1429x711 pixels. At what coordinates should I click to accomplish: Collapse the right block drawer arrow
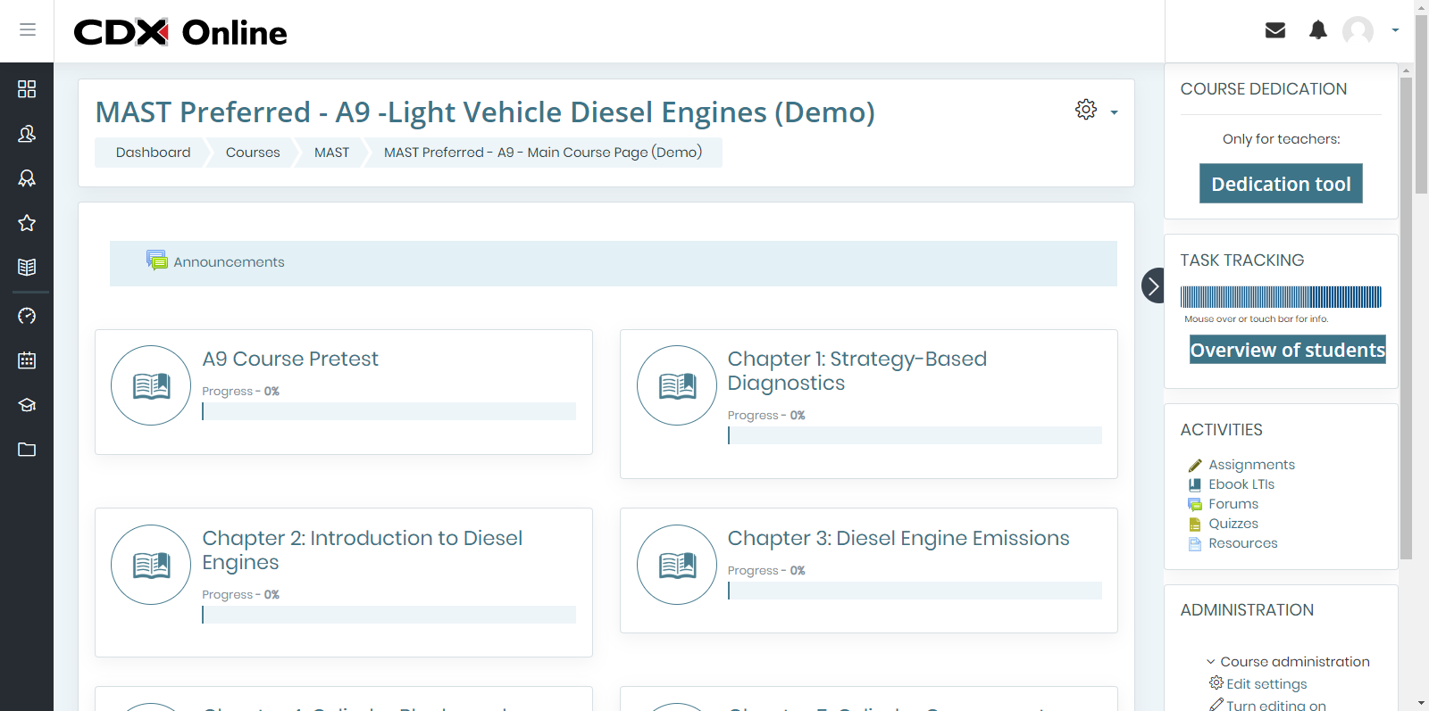point(1153,285)
